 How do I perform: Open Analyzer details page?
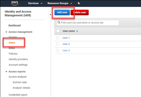[21, 88]
